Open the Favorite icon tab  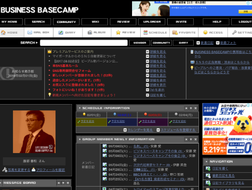click(x=175, y=33)
